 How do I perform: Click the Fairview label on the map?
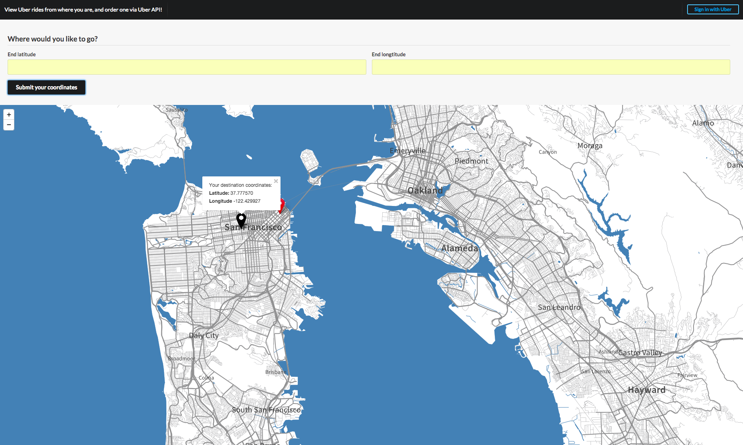[x=687, y=375]
